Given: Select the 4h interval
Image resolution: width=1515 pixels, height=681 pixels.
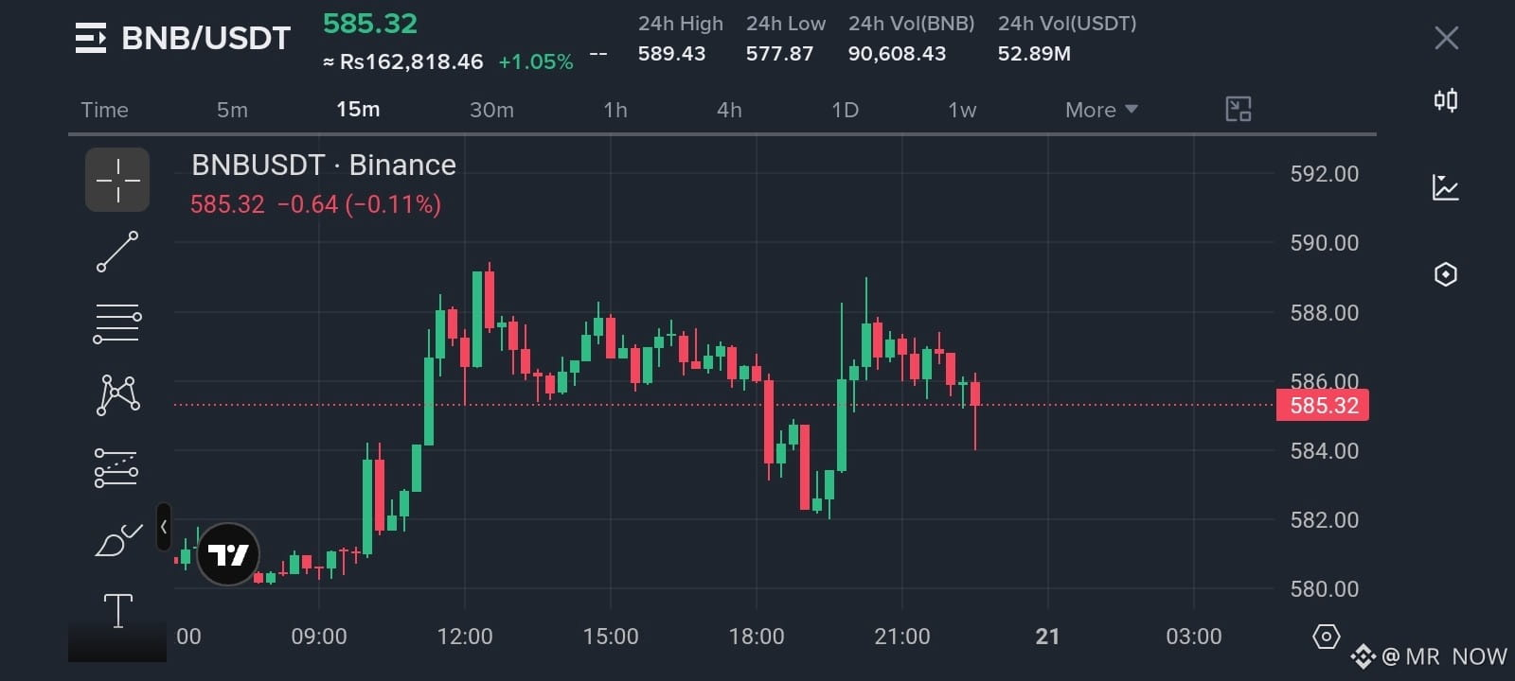Looking at the screenshot, I should 729,110.
